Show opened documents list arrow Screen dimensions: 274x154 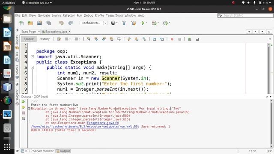point(262,32)
